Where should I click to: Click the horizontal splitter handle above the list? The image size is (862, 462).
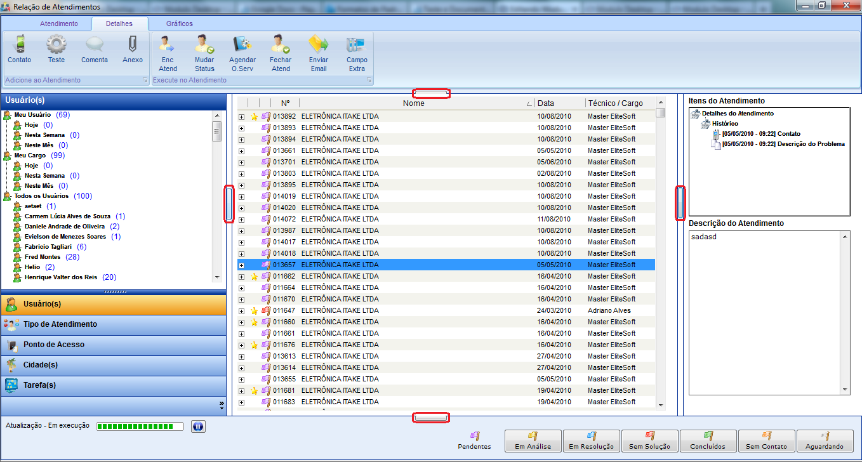pos(431,94)
